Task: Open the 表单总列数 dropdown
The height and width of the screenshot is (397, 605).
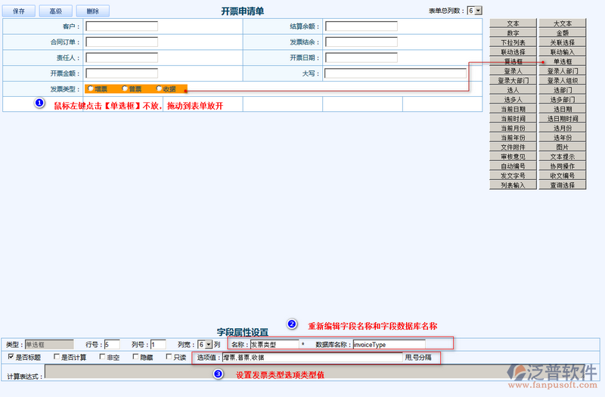Action: coord(474,11)
